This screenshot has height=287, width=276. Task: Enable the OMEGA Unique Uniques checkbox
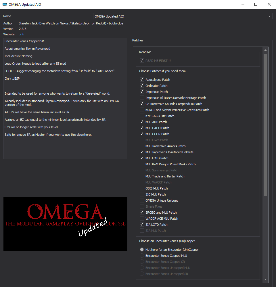pos(142,200)
